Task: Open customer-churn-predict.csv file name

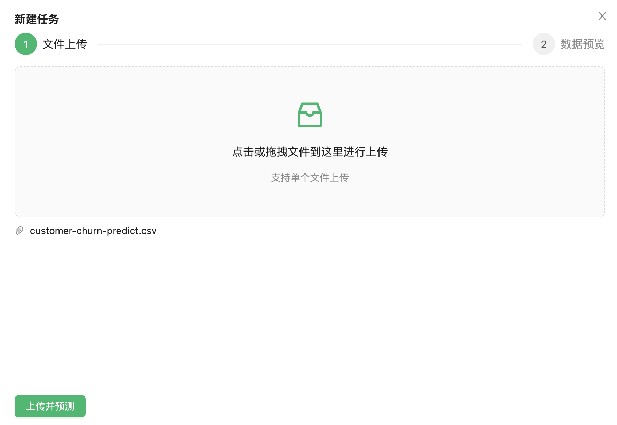Action: (x=93, y=231)
